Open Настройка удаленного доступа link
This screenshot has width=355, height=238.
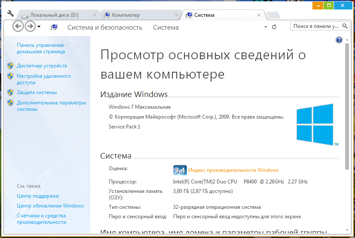click(x=44, y=79)
